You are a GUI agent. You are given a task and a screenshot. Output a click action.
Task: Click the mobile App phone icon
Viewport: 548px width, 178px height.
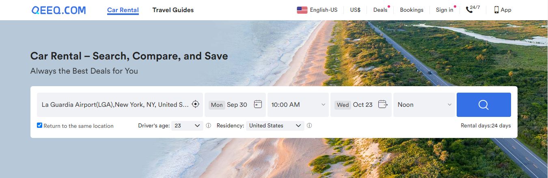point(496,10)
